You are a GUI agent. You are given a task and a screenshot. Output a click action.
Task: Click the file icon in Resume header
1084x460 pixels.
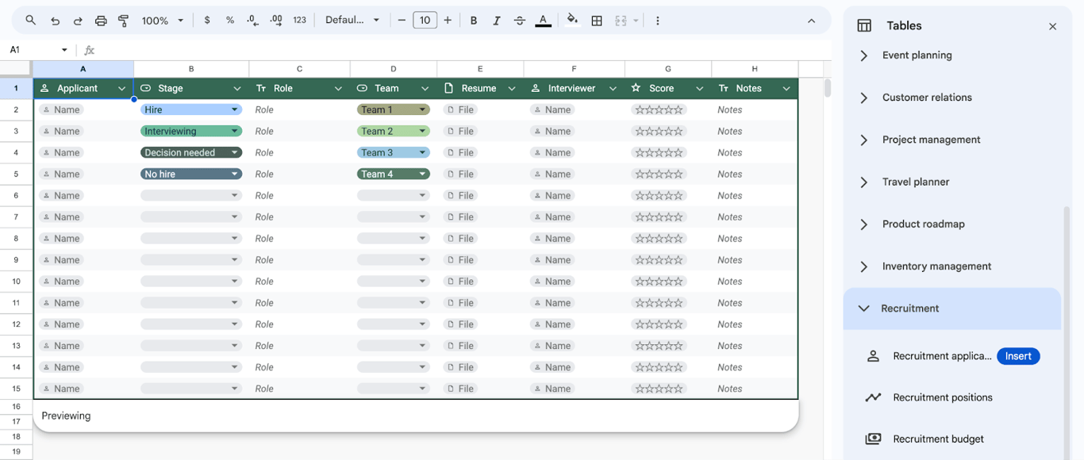(x=448, y=88)
